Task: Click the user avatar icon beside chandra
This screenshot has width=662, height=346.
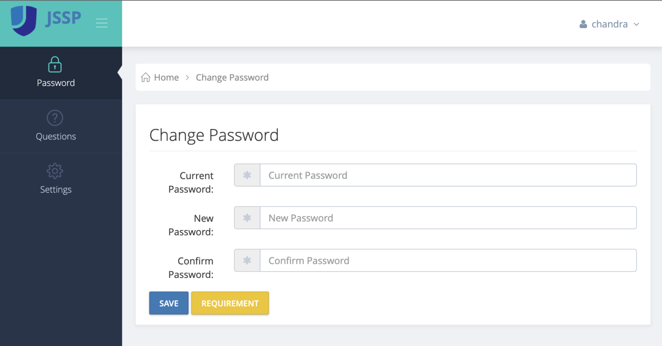Action: pos(583,24)
